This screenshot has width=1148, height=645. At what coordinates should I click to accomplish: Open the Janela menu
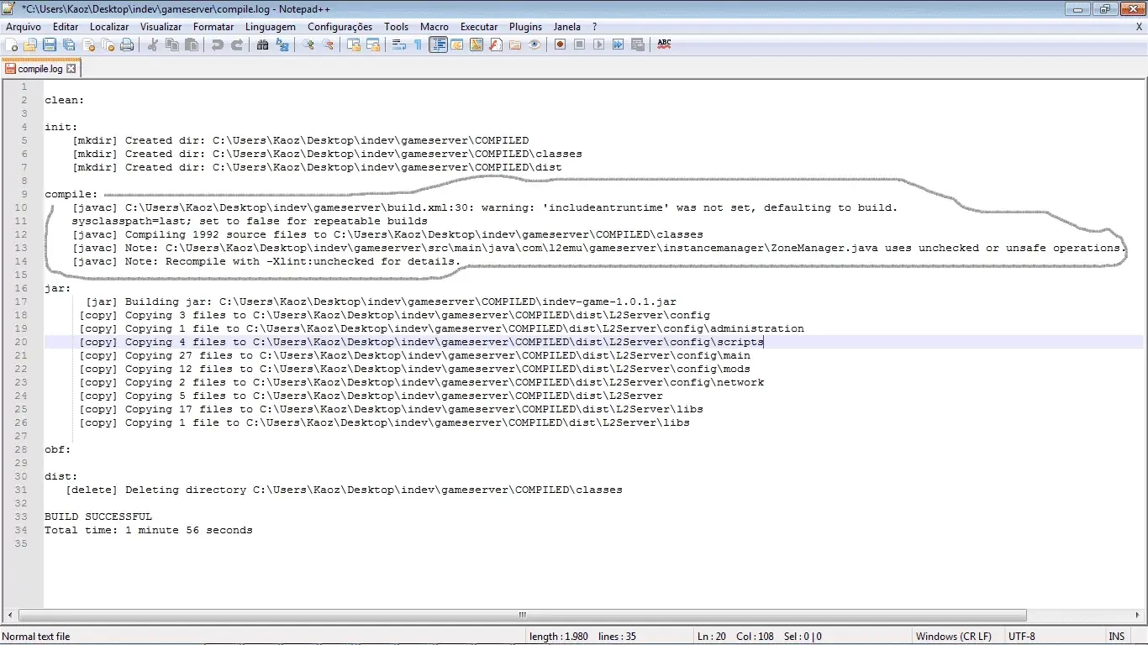pos(567,27)
